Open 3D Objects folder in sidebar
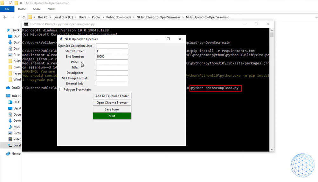This screenshot has width=318, height=182. click(x=14, y=102)
